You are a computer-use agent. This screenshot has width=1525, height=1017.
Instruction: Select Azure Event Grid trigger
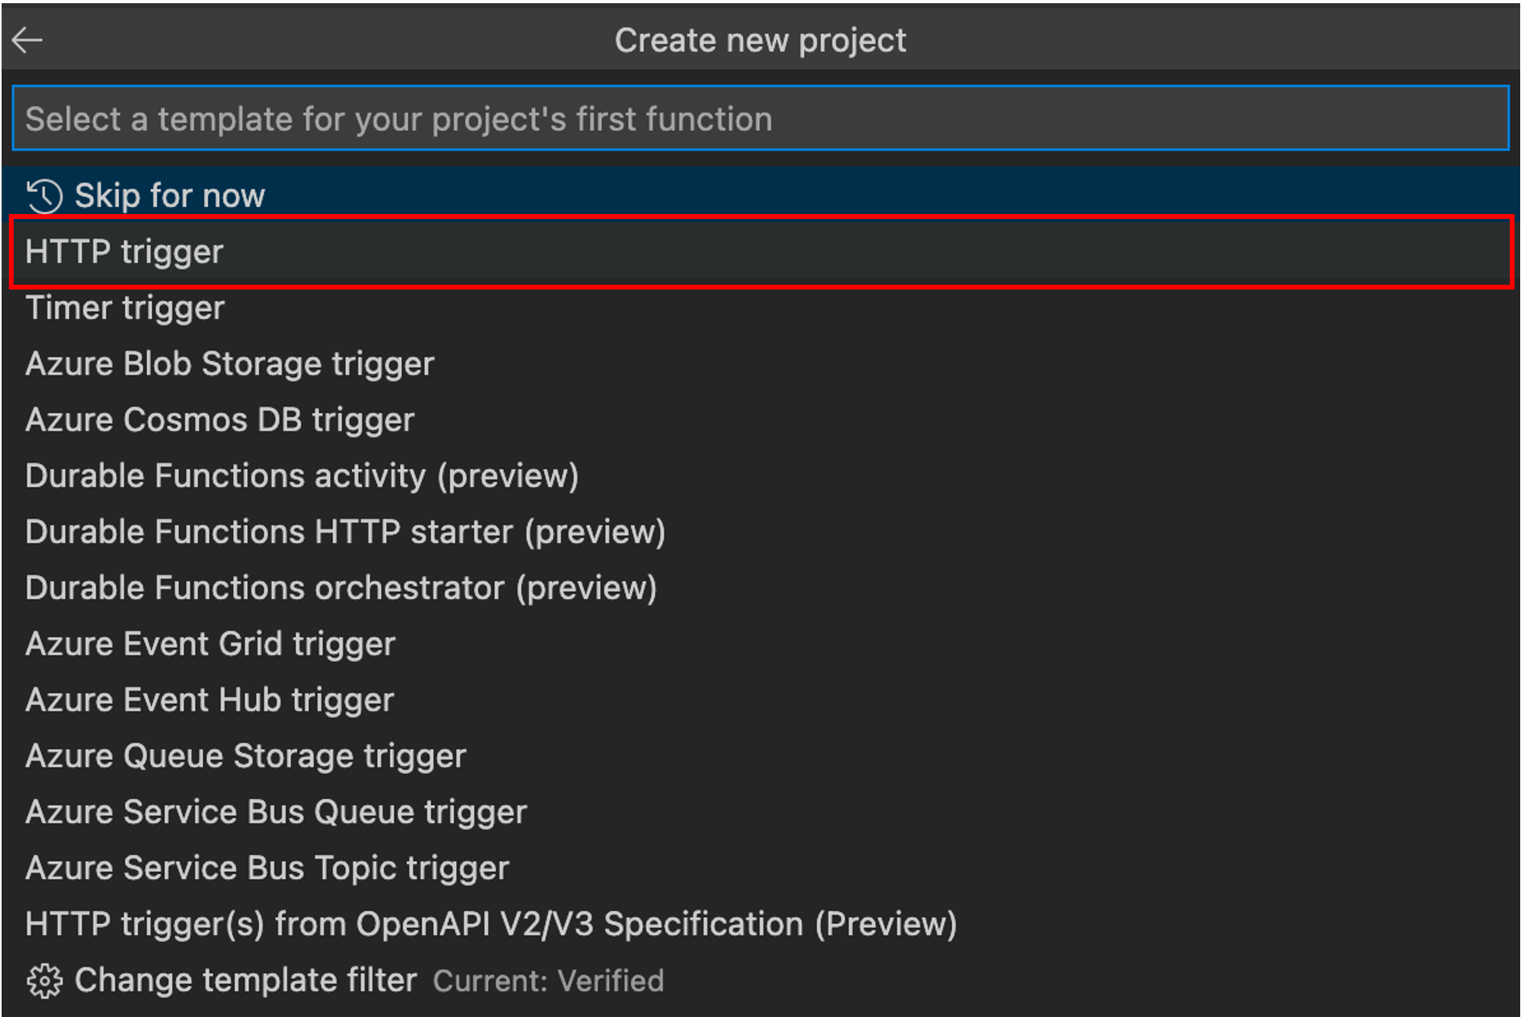pyautogui.click(x=210, y=644)
